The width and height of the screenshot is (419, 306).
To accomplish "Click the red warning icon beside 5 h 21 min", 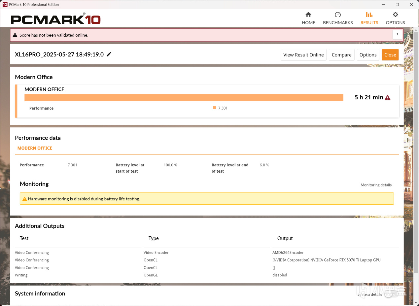I will 388,98.
